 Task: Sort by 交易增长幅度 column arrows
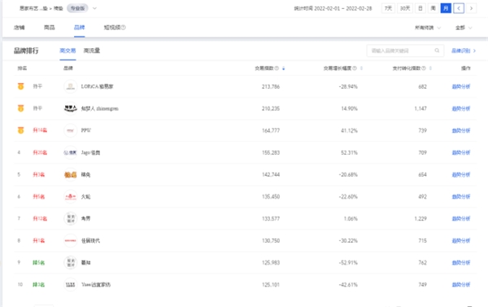(x=361, y=68)
